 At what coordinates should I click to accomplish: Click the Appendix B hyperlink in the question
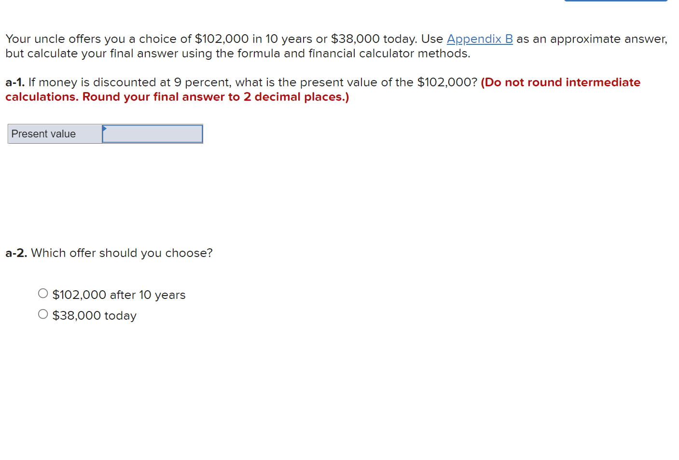tap(479, 39)
